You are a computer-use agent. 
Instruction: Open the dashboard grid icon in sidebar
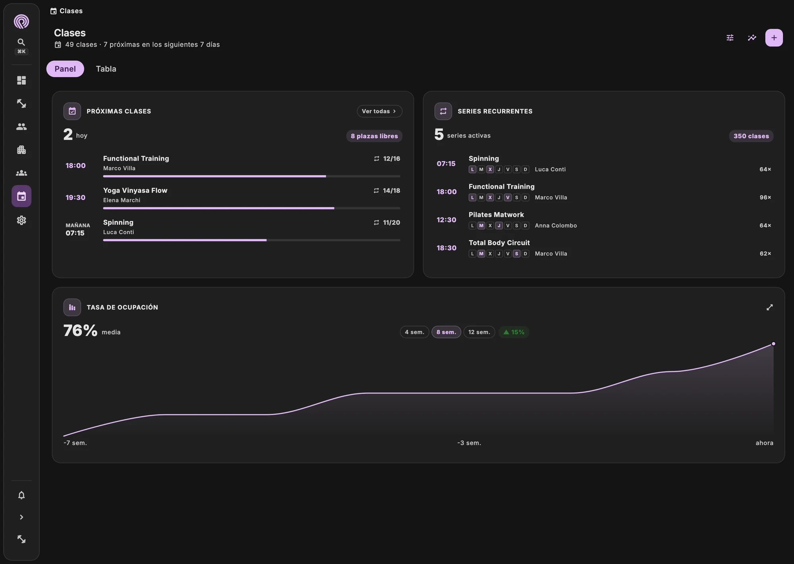click(x=21, y=81)
